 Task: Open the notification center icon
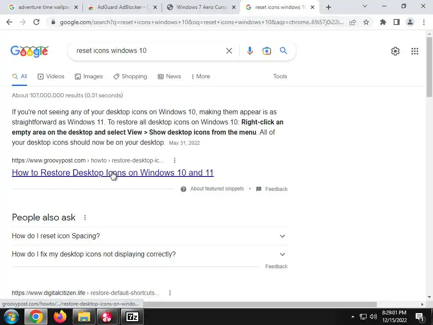pyautogui.click(x=420, y=317)
